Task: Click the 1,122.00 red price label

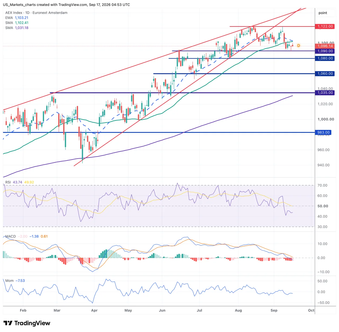Action: click(x=325, y=27)
